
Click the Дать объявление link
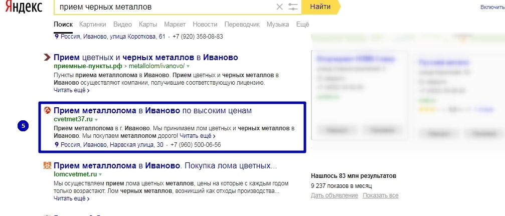point(334,195)
